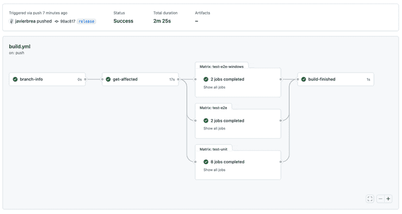Click 'Triggered via push 7 minutes ago'
The height and width of the screenshot is (214, 402).
point(38,13)
